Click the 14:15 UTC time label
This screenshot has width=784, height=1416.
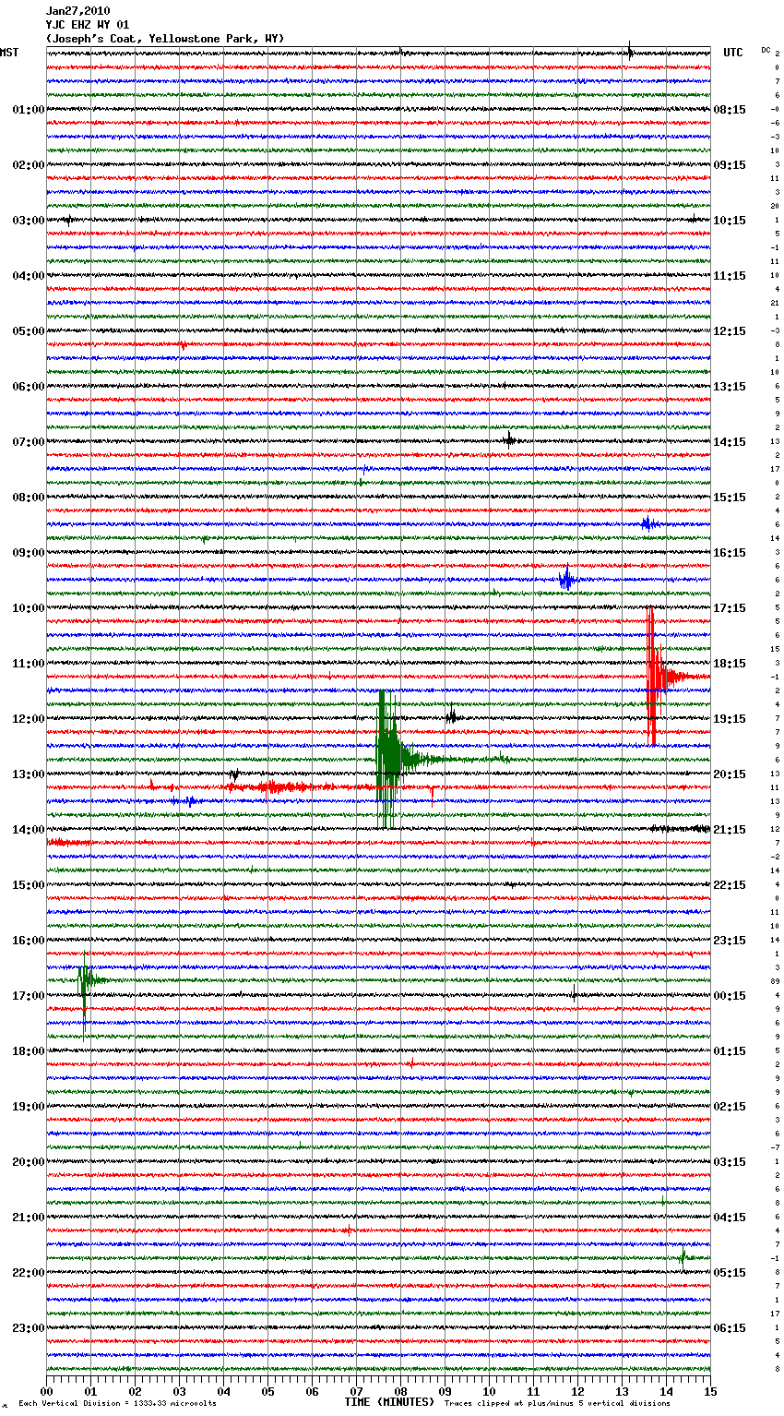730,442
